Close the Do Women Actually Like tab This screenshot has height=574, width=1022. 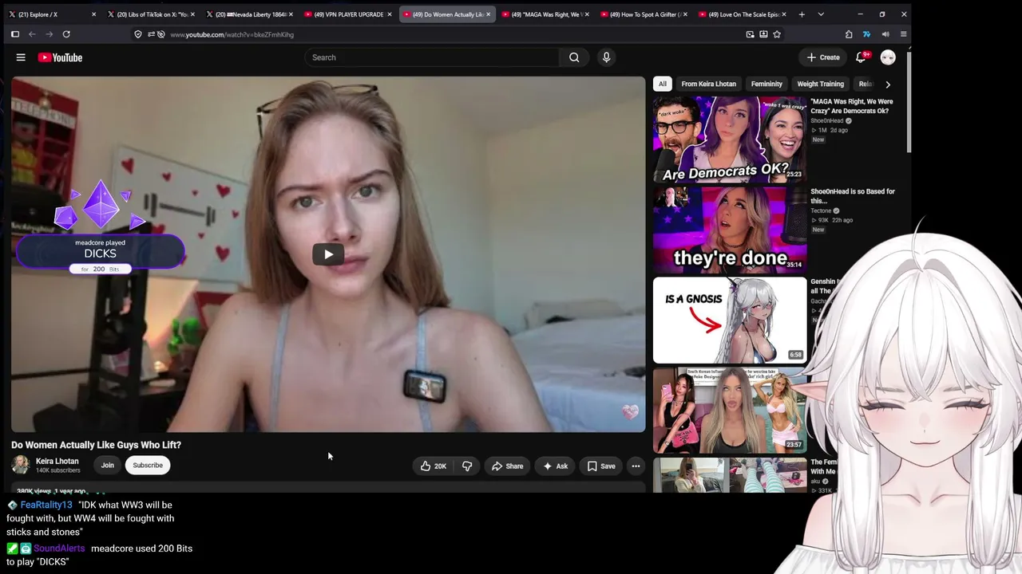pos(488,14)
